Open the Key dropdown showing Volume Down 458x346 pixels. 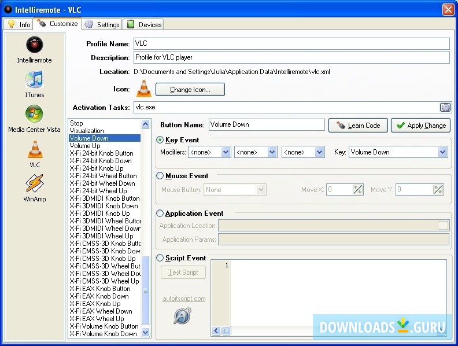[x=398, y=152]
